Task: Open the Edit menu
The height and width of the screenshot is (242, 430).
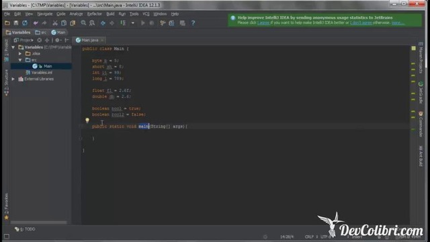Action: [x=17, y=13]
